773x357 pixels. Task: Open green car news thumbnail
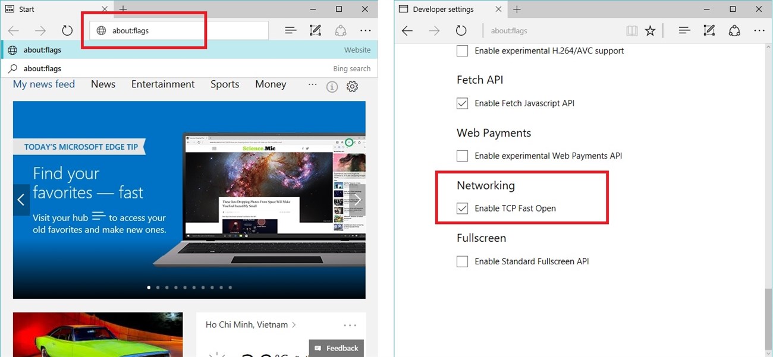(x=98, y=334)
